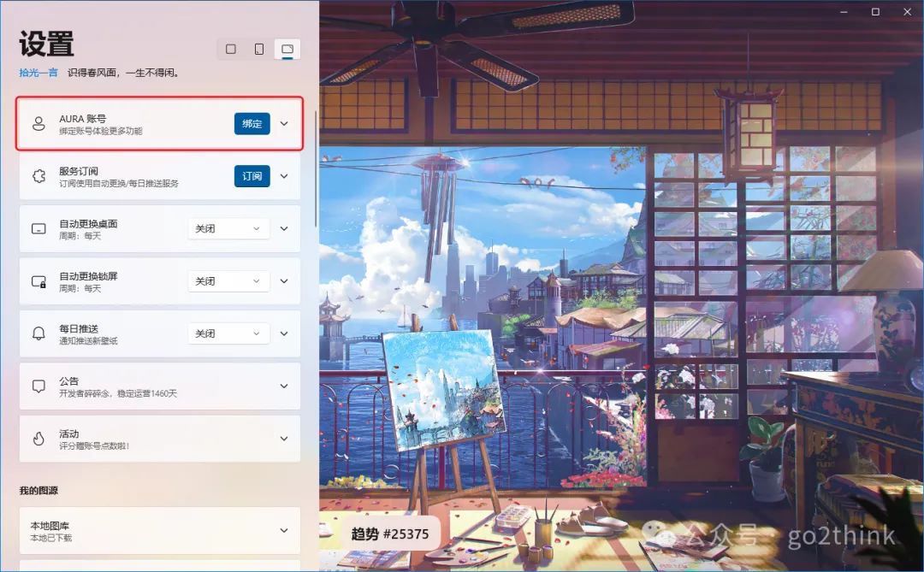Expand the 本地图库 section chevron
The width and height of the screenshot is (924, 572).
pyautogui.click(x=284, y=530)
